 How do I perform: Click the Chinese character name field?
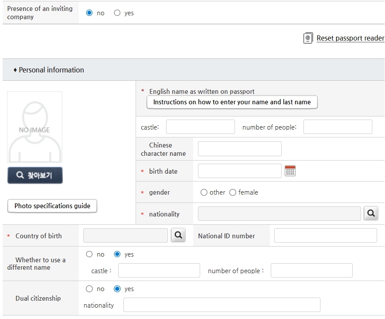(x=239, y=148)
